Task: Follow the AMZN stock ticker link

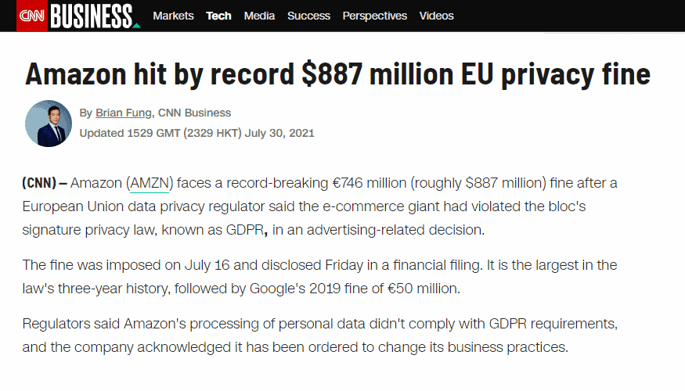Action: [150, 184]
